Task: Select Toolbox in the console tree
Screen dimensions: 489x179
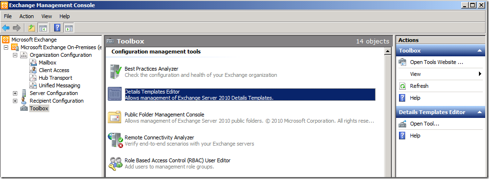Action: tap(39, 108)
